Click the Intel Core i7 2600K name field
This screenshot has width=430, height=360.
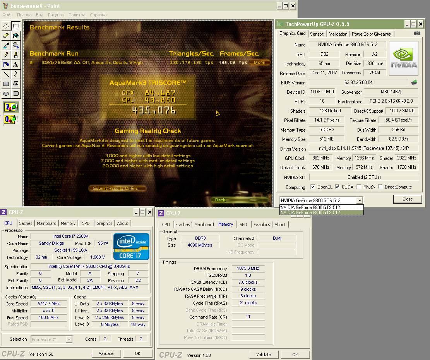tap(71, 236)
